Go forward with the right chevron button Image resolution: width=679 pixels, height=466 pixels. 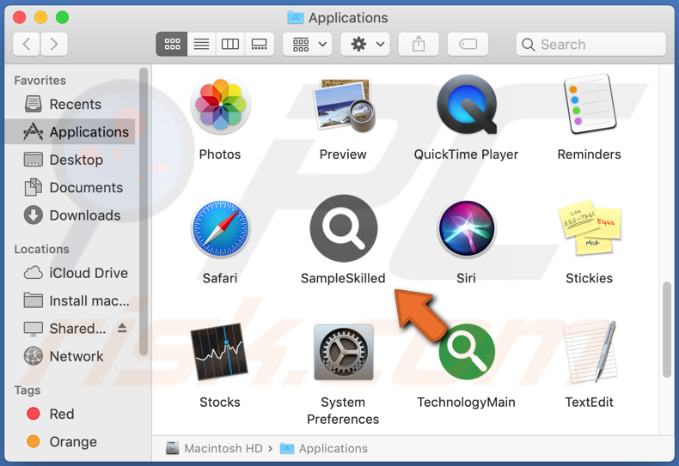tap(54, 44)
